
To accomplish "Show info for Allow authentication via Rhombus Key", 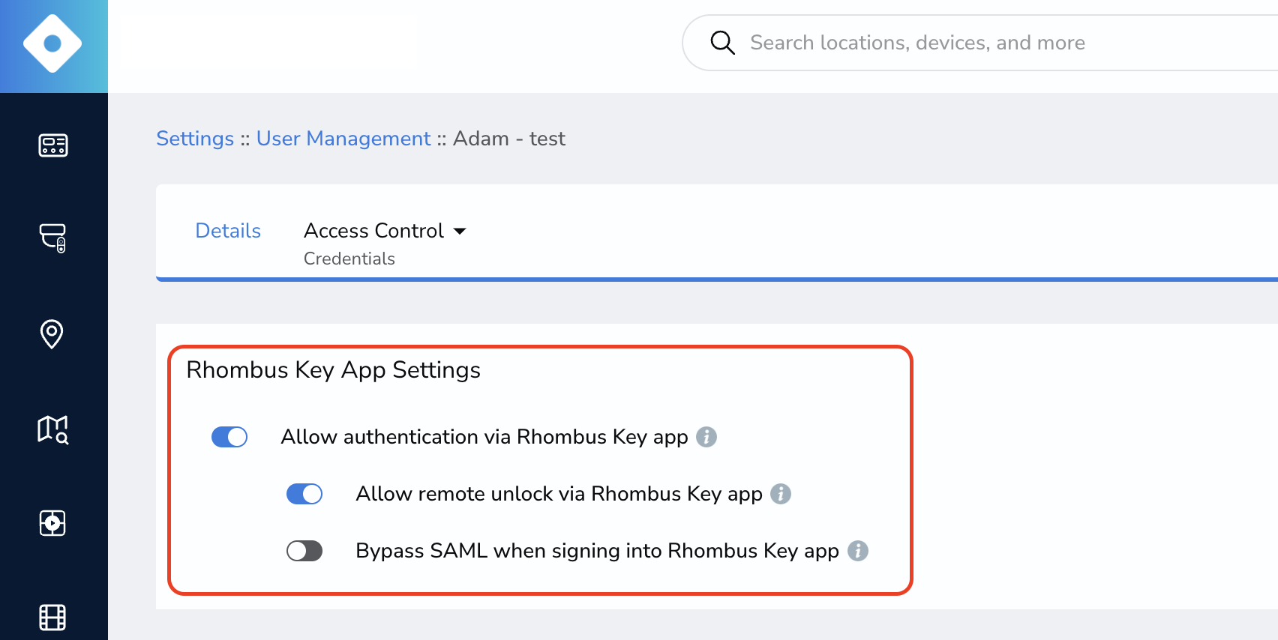I will coord(706,437).
